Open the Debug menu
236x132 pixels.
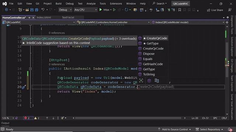click(70, 4)
